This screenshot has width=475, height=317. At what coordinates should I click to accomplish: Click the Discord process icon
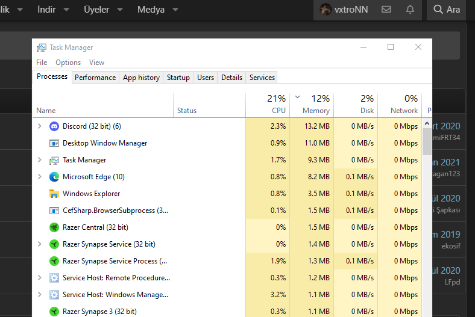pos(54,126)
